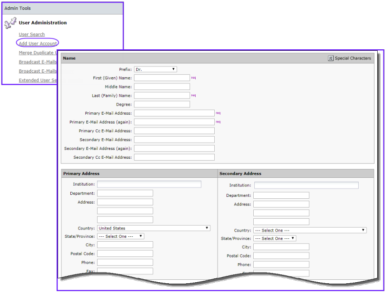Viewport: 386px width, 293px height.
Task: Open Merge Duplicate Users link
Action: pyautogui.click(x=38, y=53)
